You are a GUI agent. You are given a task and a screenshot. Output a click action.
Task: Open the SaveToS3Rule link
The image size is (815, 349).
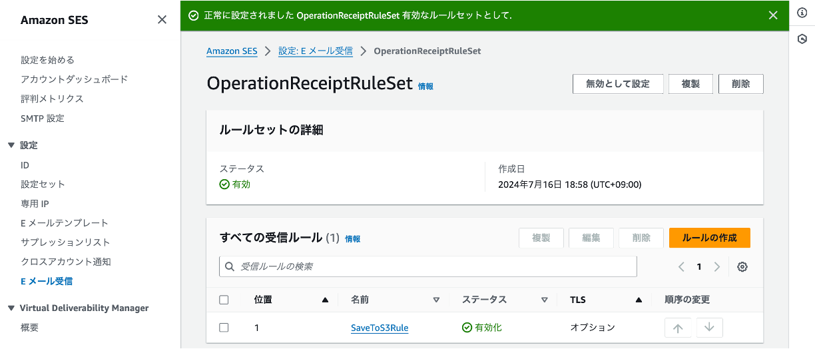(380, 328)
